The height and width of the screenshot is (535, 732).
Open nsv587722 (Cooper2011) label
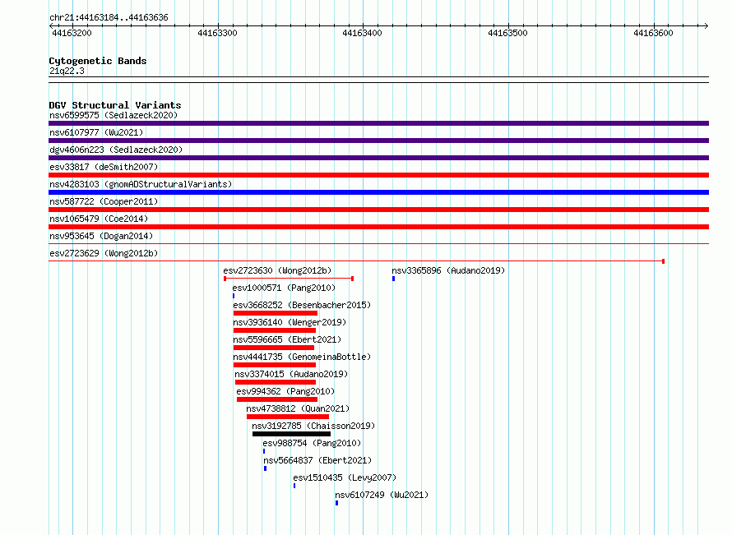pyautogui.click(x=104, y=201)
